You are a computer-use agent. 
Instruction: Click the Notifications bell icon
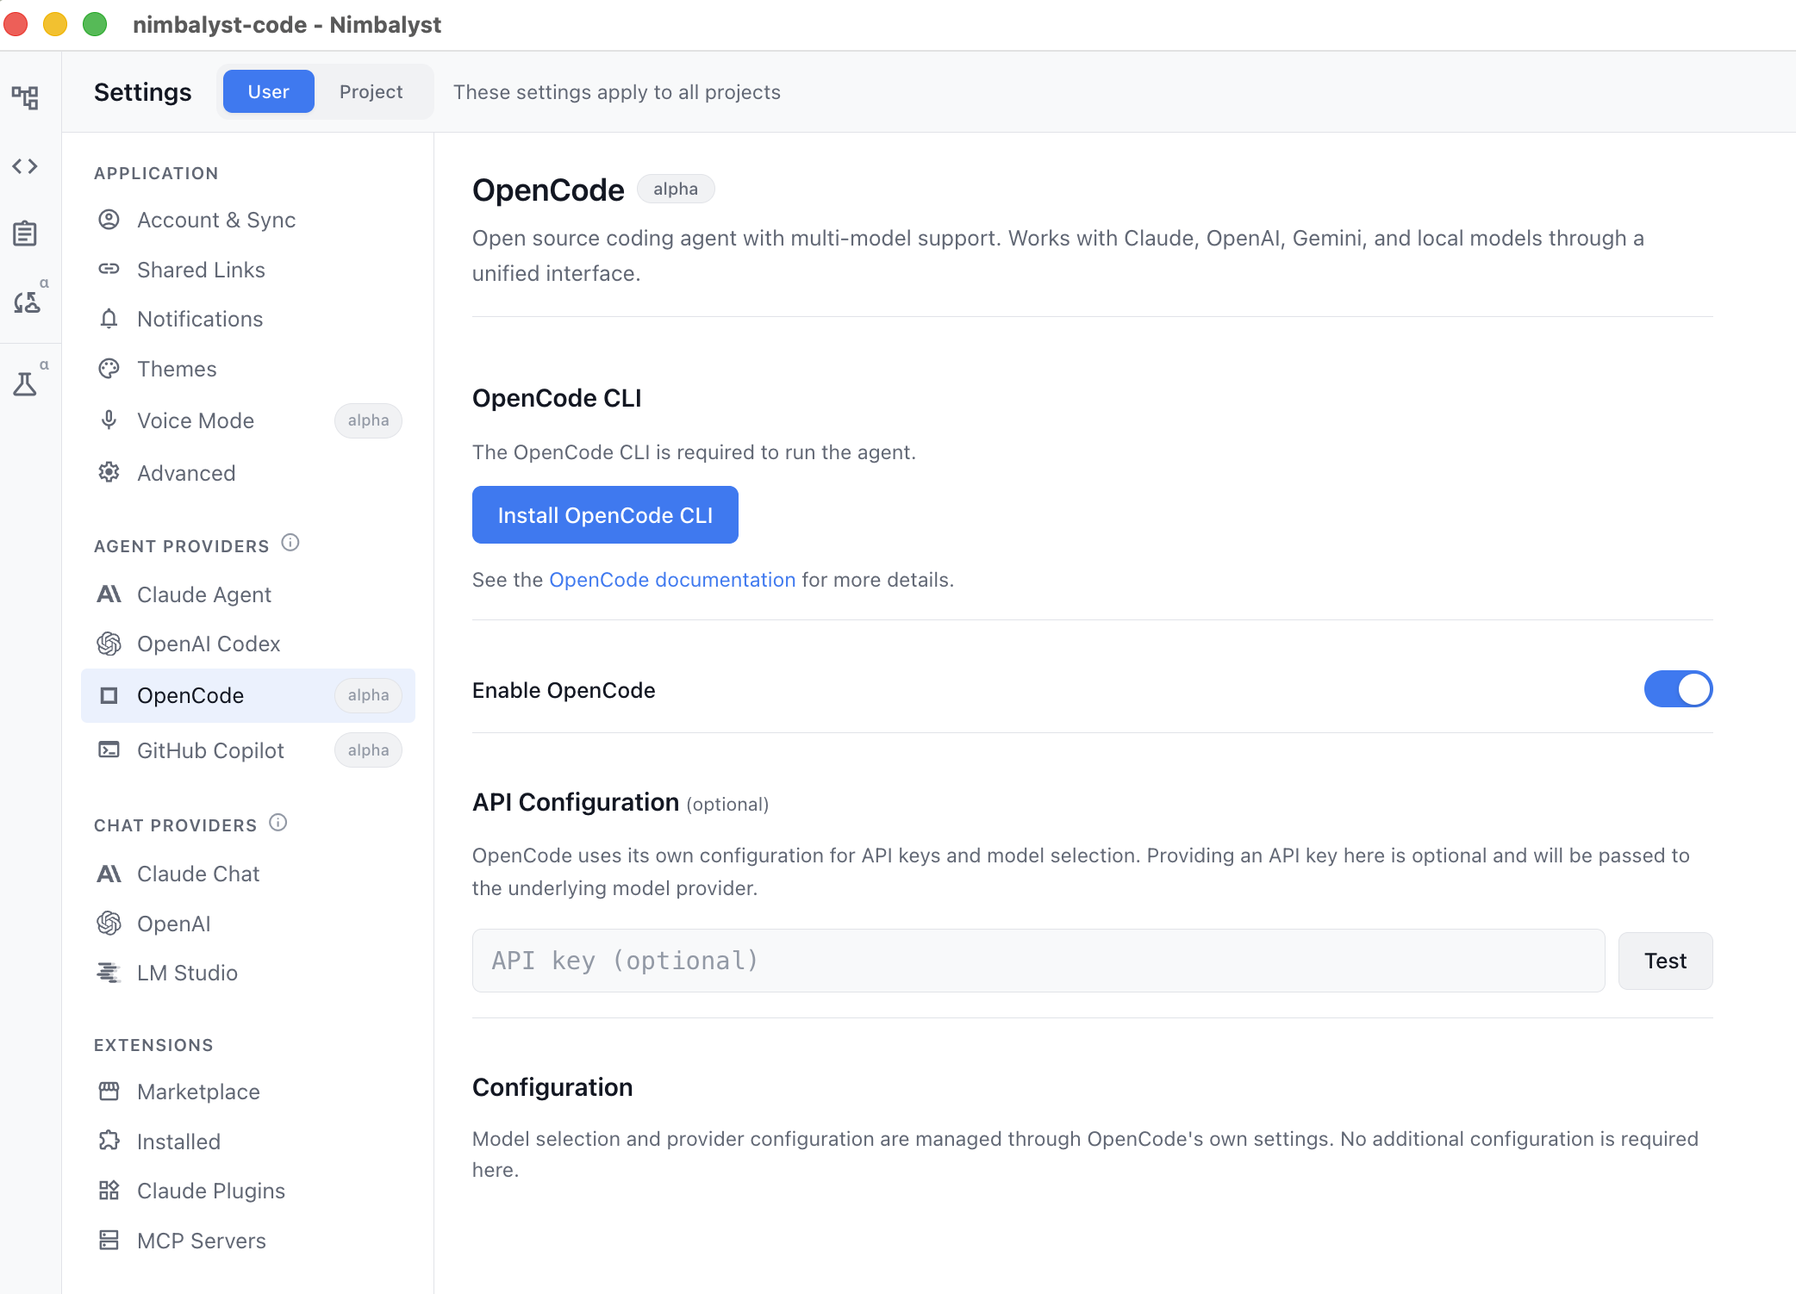point(109,319)
